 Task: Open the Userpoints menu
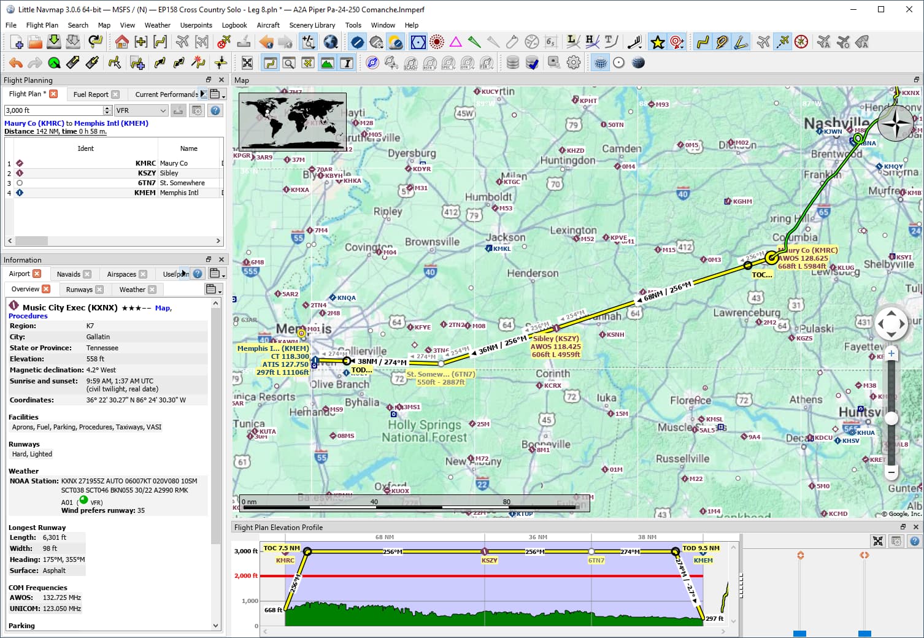[196, 25]
